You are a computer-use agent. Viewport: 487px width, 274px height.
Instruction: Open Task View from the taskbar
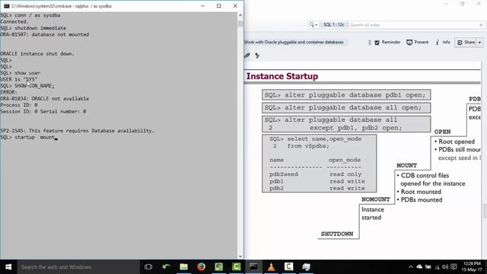148,267
